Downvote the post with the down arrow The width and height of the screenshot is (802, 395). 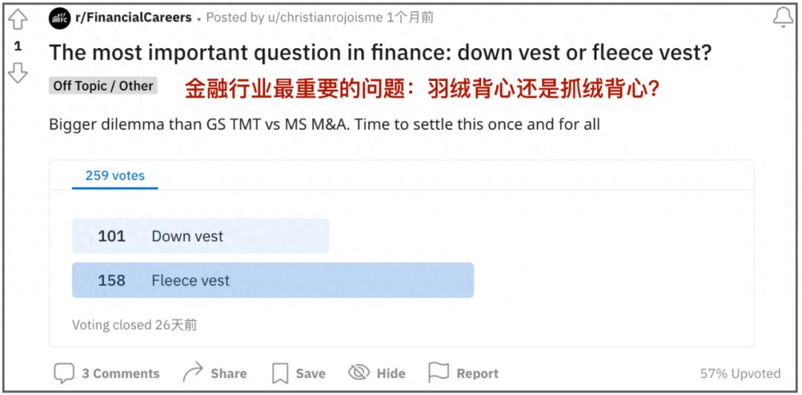point(18,72)
